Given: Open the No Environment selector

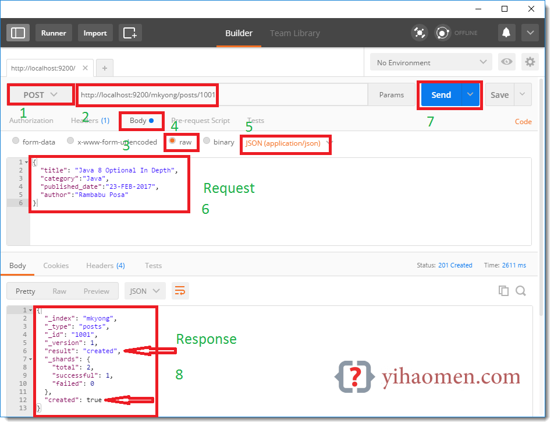Looking at the screenshot, I should (431, 62).
